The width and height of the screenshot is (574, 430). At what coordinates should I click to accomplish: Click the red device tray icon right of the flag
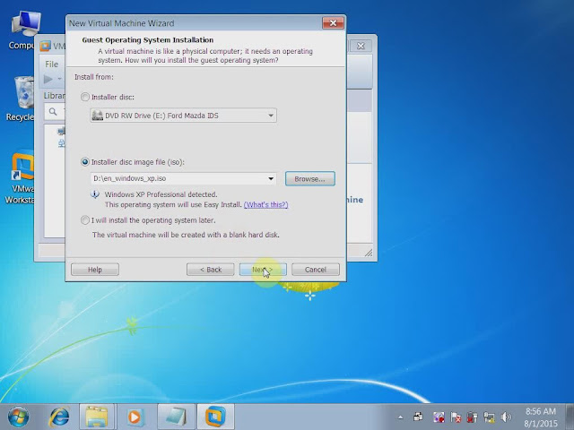tap(473, 417)
